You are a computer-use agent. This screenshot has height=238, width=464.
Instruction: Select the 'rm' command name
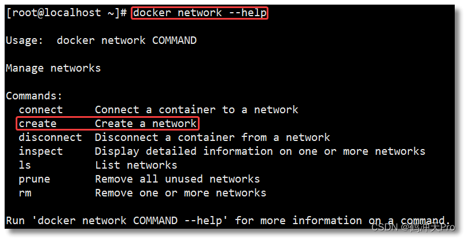pyautogui.click(x=25, y=193)
